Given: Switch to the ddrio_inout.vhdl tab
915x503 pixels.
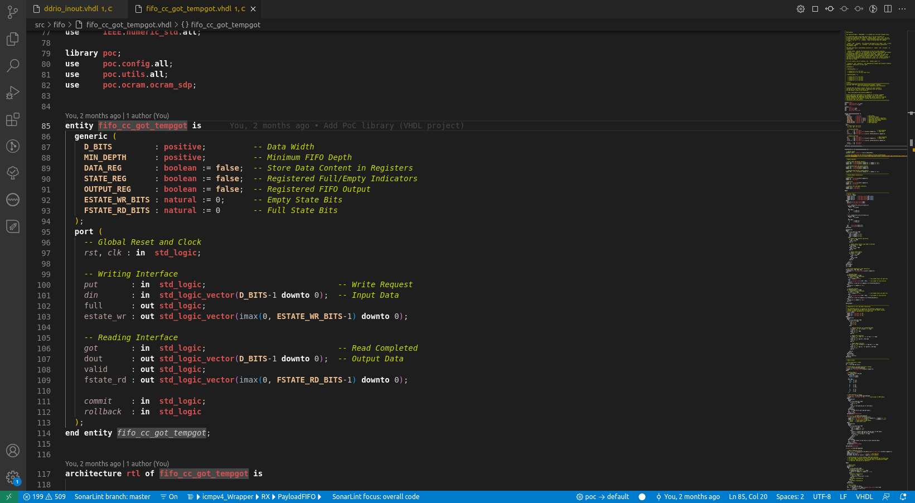Looking at the screenshot, I should click(72, 8).
